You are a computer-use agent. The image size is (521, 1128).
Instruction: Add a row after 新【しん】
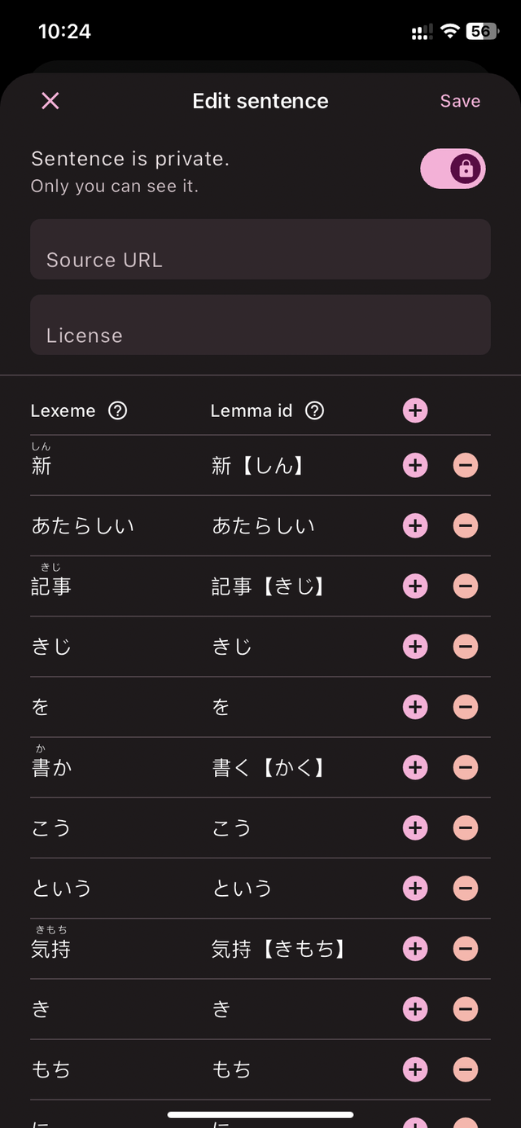pos(415,466)
